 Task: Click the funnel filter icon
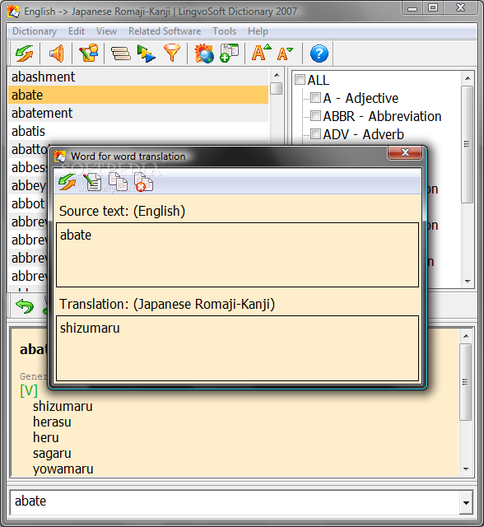[x=172, y=53]
